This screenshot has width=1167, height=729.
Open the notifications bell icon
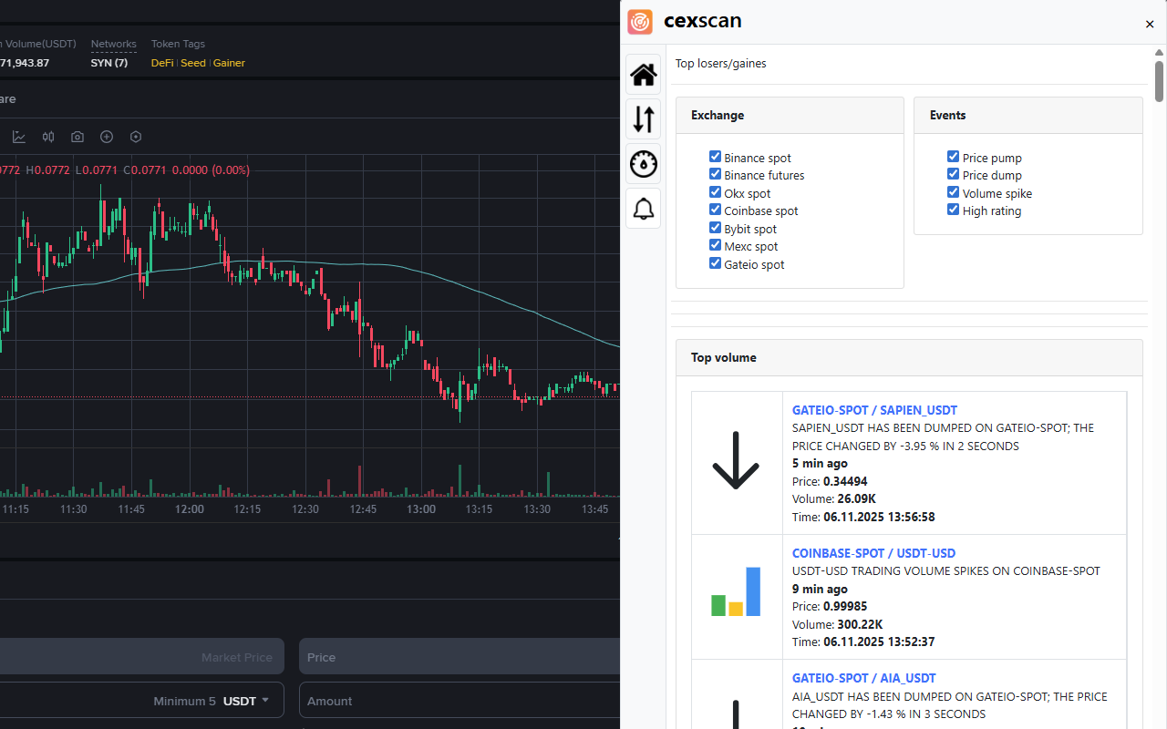click(x=644, y=209)
